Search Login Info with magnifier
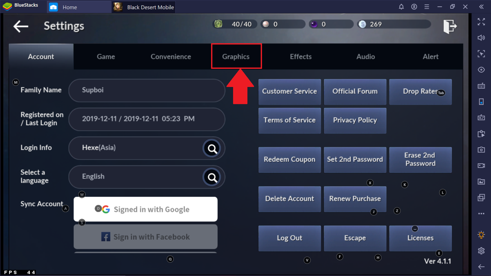This screenshot has height=276, width=491. click(212, 148)
